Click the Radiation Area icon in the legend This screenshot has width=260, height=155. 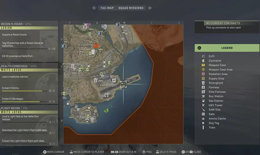coord(203,74)
